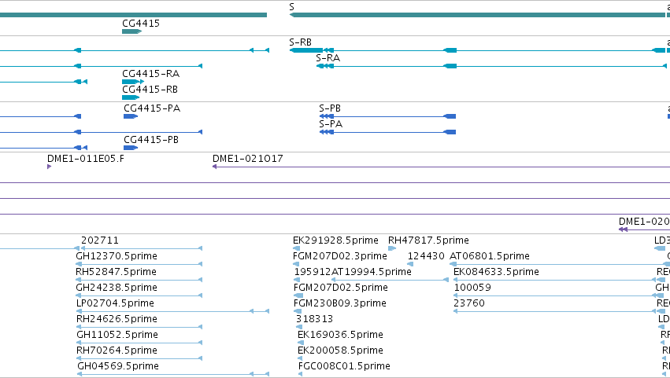Click EST LP02704.5prime
Viewport: 670px width, 378px height.
tap(116, 303)
